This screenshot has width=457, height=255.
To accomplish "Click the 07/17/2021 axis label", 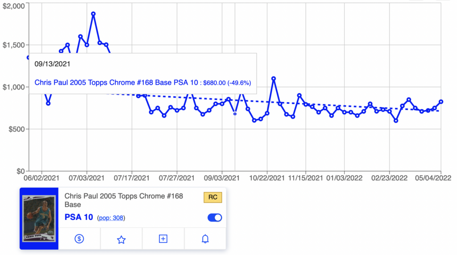I will [132, 178].
